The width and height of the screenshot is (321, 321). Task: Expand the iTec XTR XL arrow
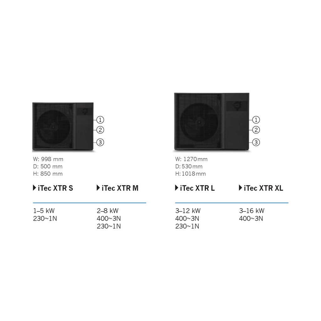(240, 188)
